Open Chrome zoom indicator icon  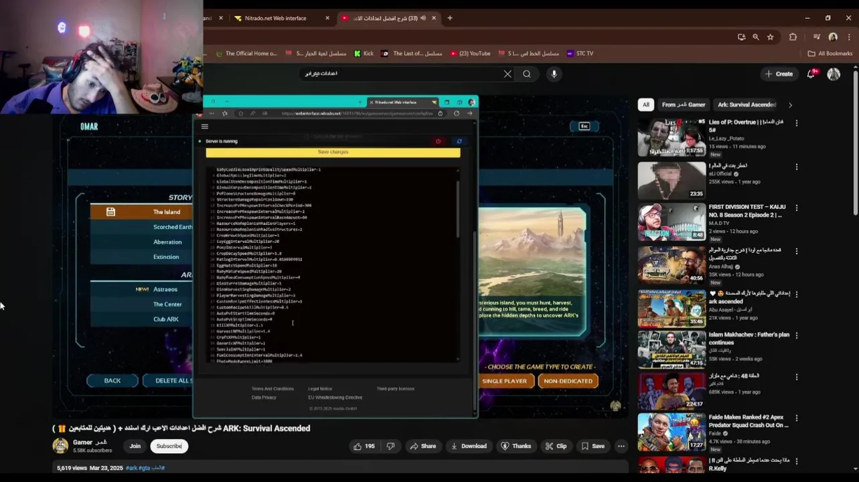click(x=756, y=37)
